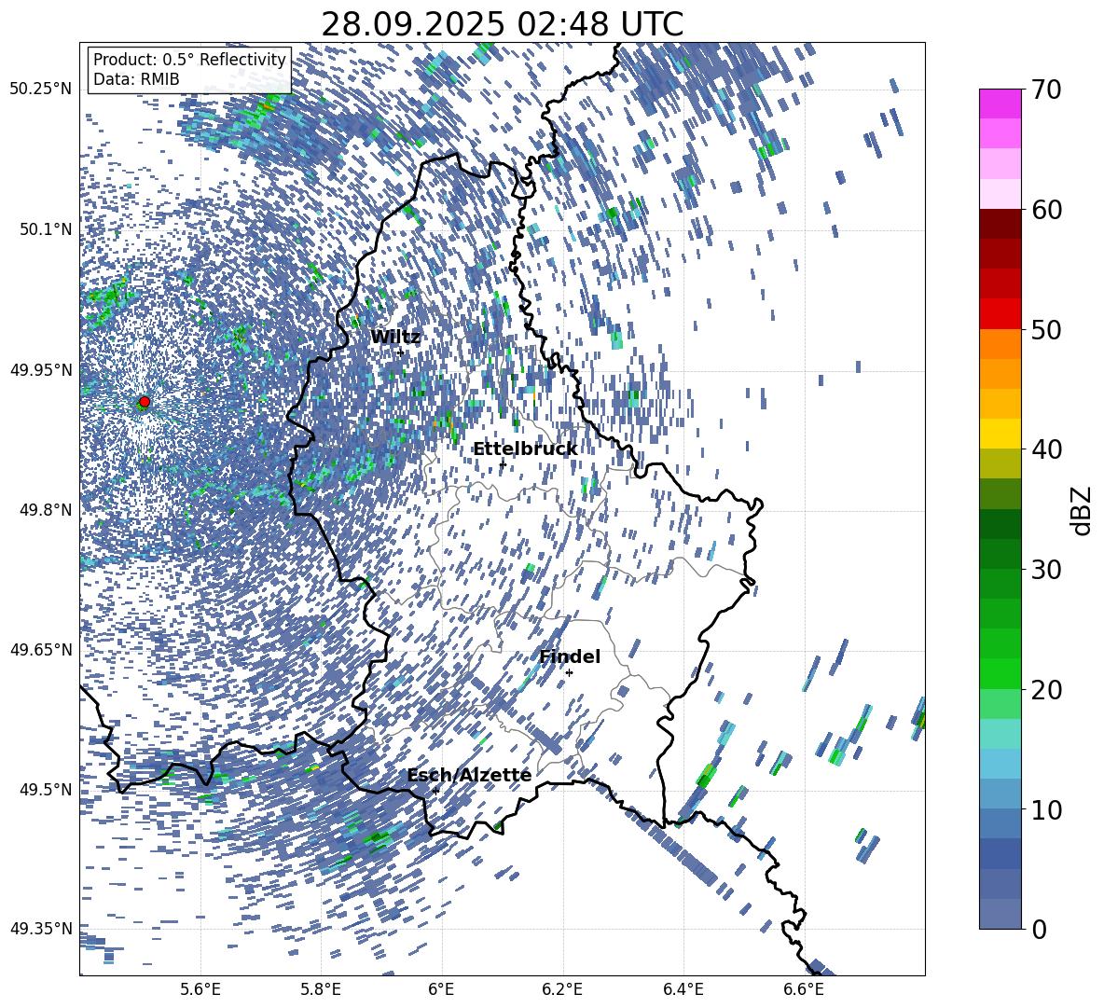Click the 50.25°N latitude label
1104x1008 pixels.
tap(41, 89)
